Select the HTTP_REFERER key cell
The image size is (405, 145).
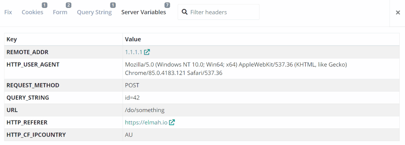click(64, 123)
